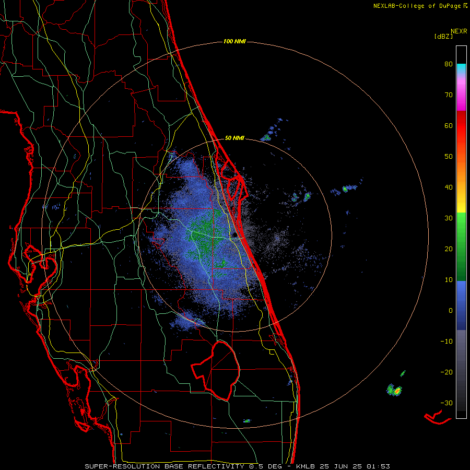Screen dimensions: 470x470
Task: Click the -20 value on the dBZ scale
Action: 446,372
